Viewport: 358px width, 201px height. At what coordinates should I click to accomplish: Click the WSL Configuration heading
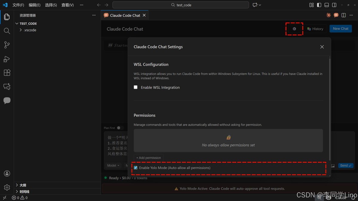pyautogui.click(x=151, y=64)
